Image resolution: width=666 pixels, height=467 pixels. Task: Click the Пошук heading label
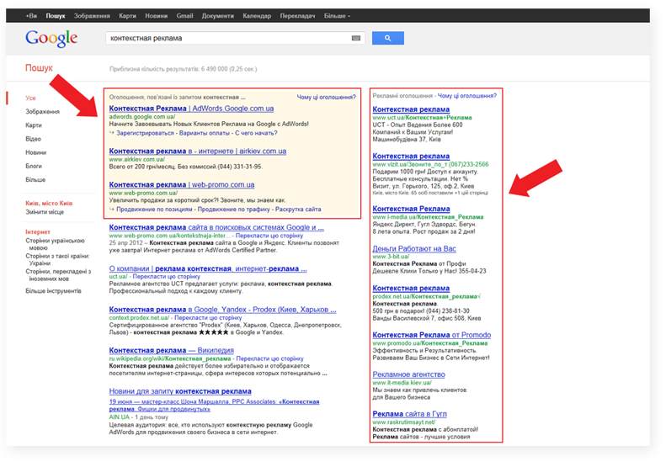pos(39,68)
